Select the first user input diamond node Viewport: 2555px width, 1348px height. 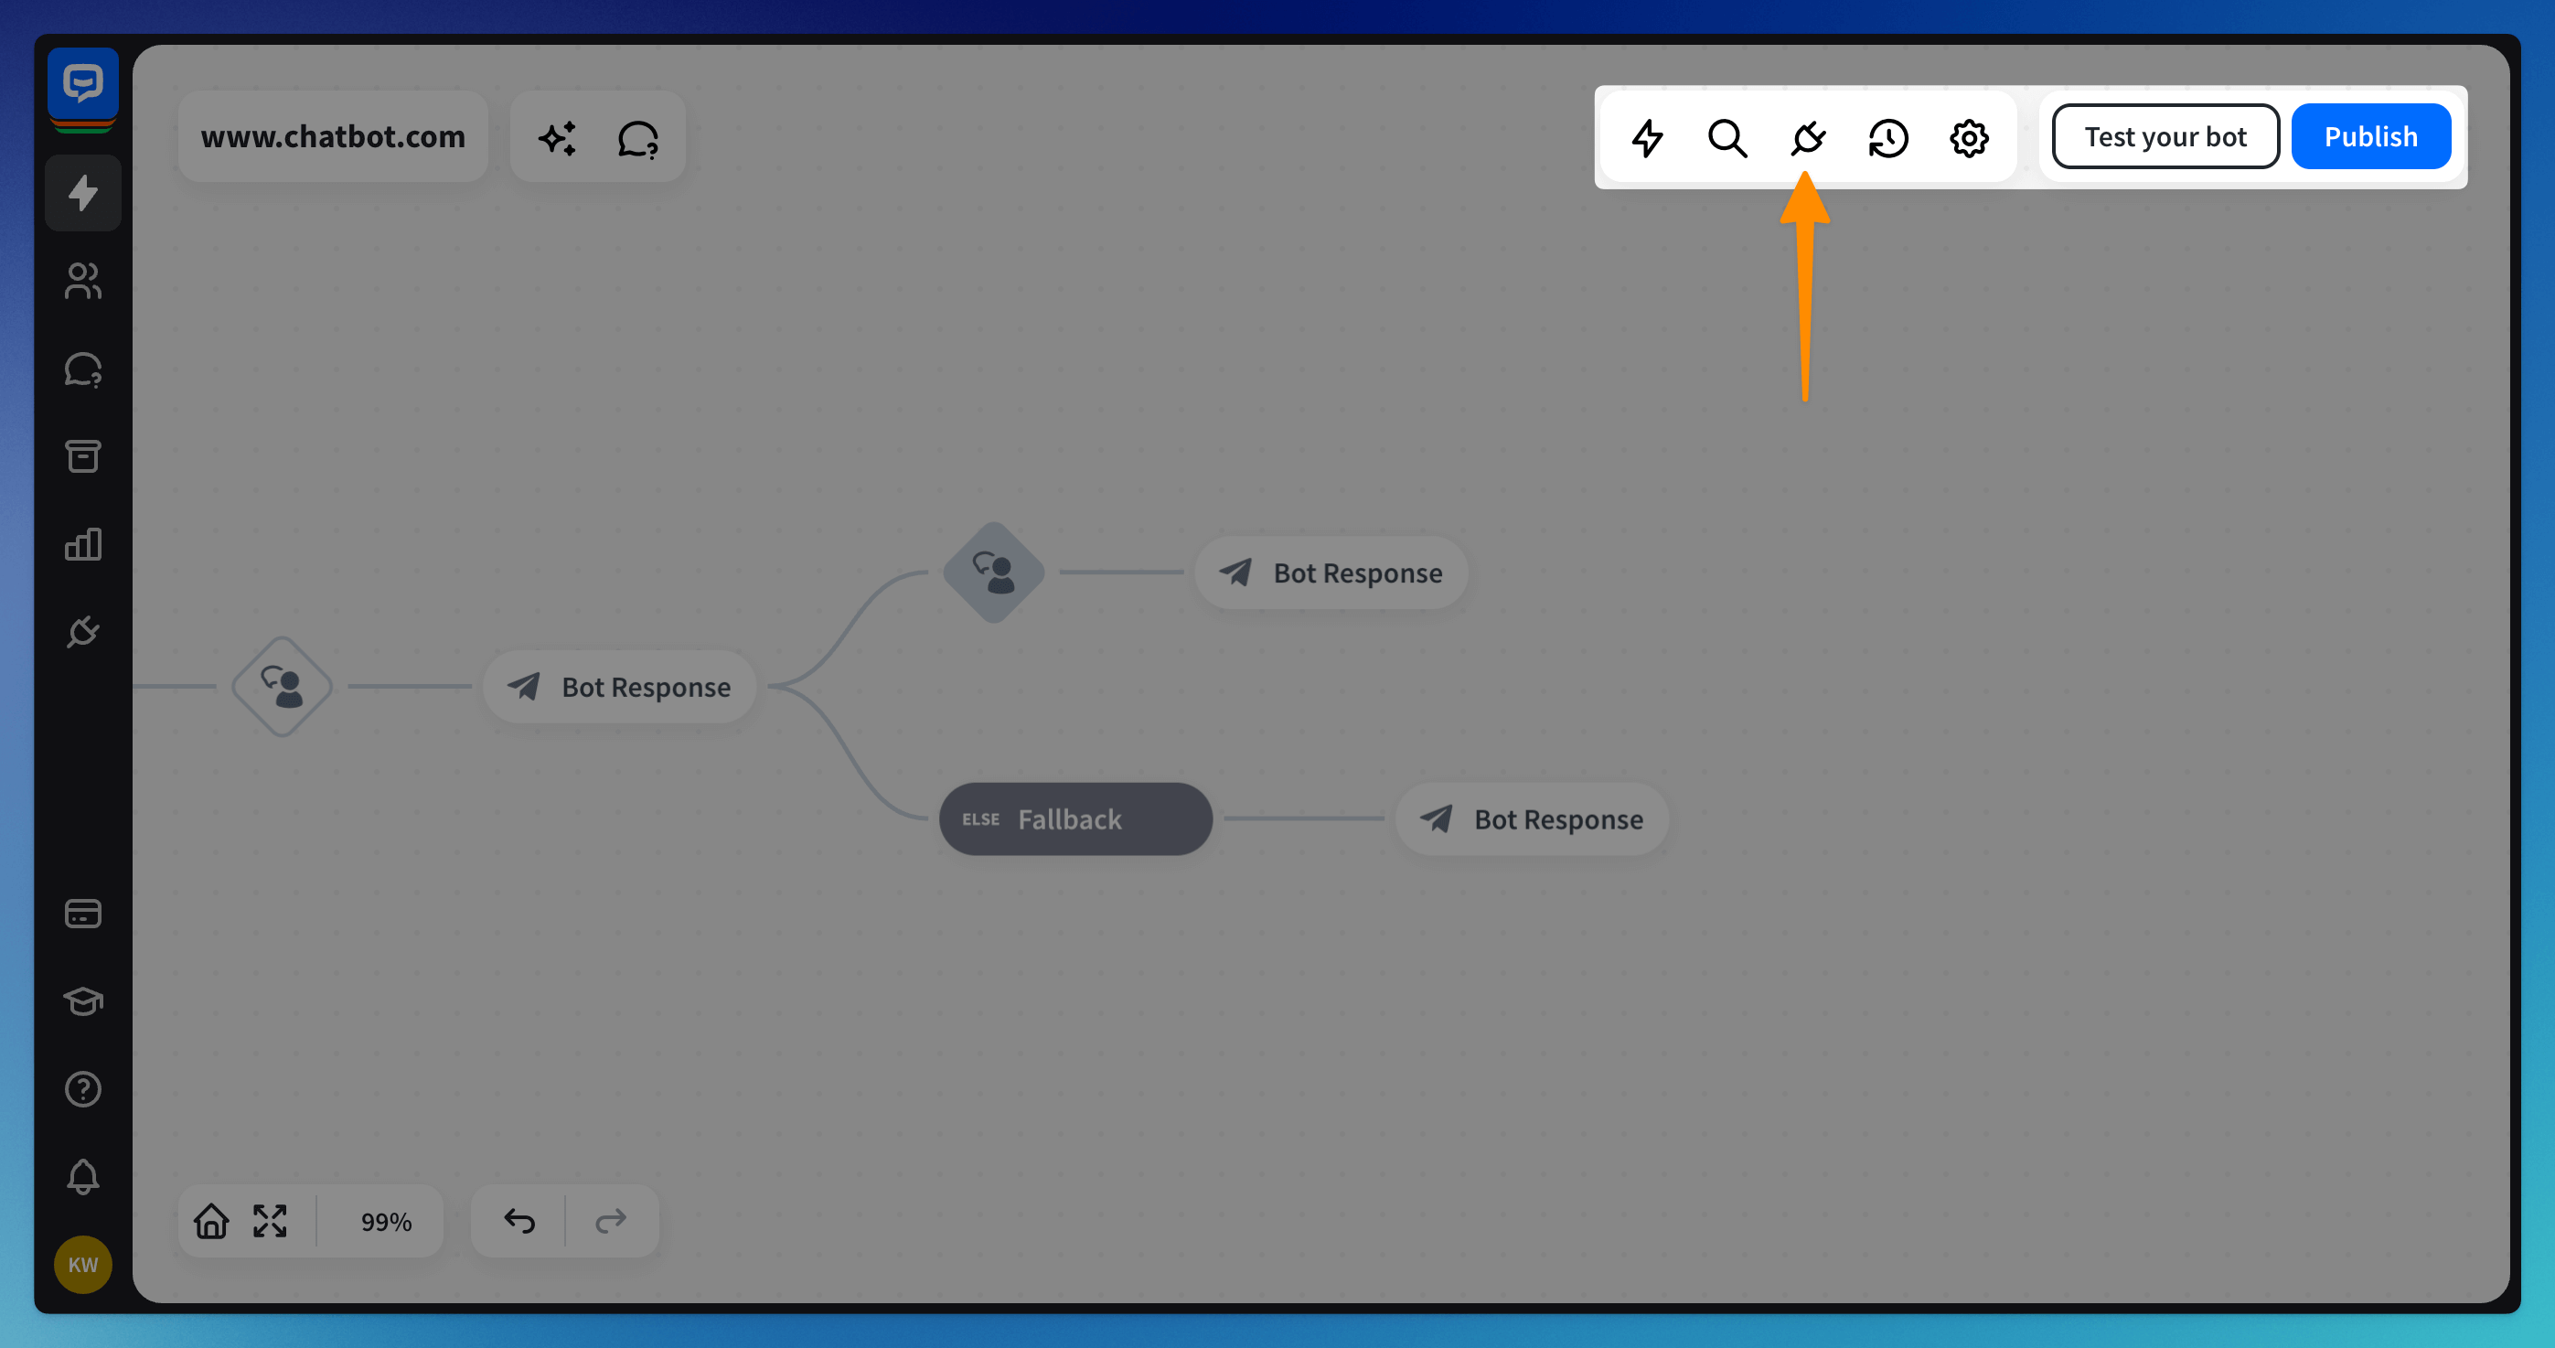(x=282, y=687)
